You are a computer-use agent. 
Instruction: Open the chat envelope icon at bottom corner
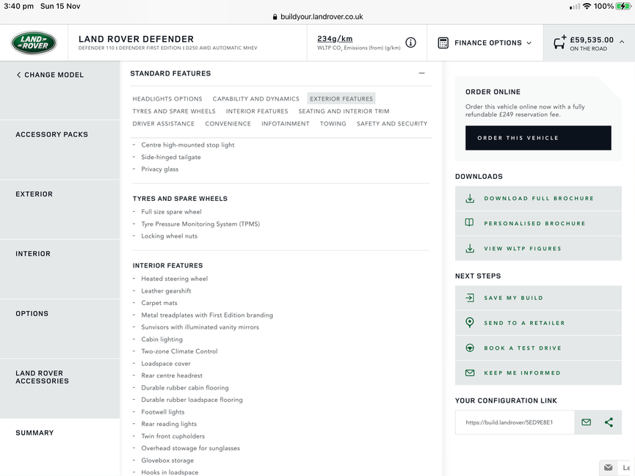(x=608, y=467)
